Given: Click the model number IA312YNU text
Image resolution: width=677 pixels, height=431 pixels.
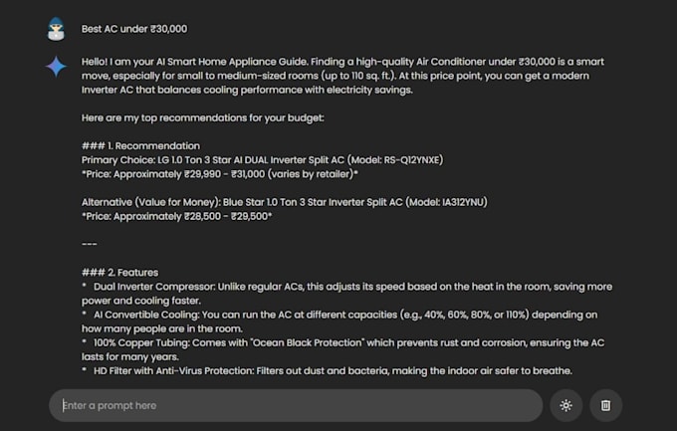Looking at the screenshot, I should [462, 202].
